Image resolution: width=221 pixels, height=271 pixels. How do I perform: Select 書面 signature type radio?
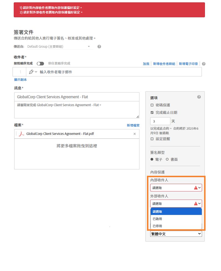(x=167, y=159)
